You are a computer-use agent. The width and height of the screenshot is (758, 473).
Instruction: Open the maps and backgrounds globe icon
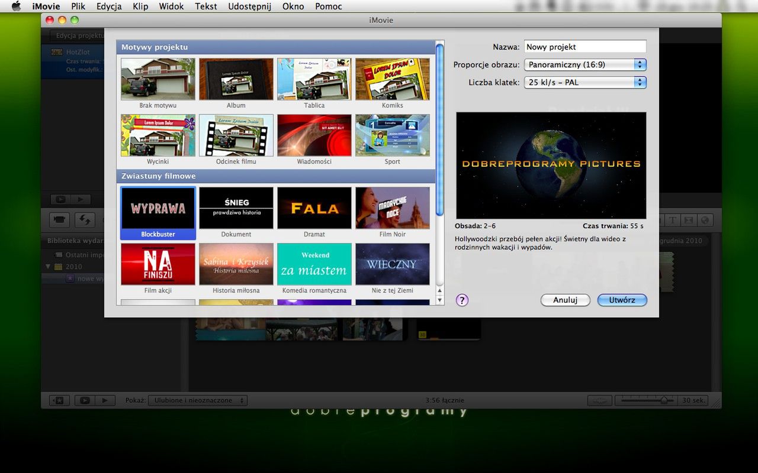[x=705, y=220]
